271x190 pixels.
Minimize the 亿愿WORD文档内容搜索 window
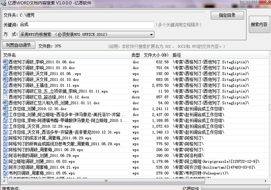click(x=245, y=2)
